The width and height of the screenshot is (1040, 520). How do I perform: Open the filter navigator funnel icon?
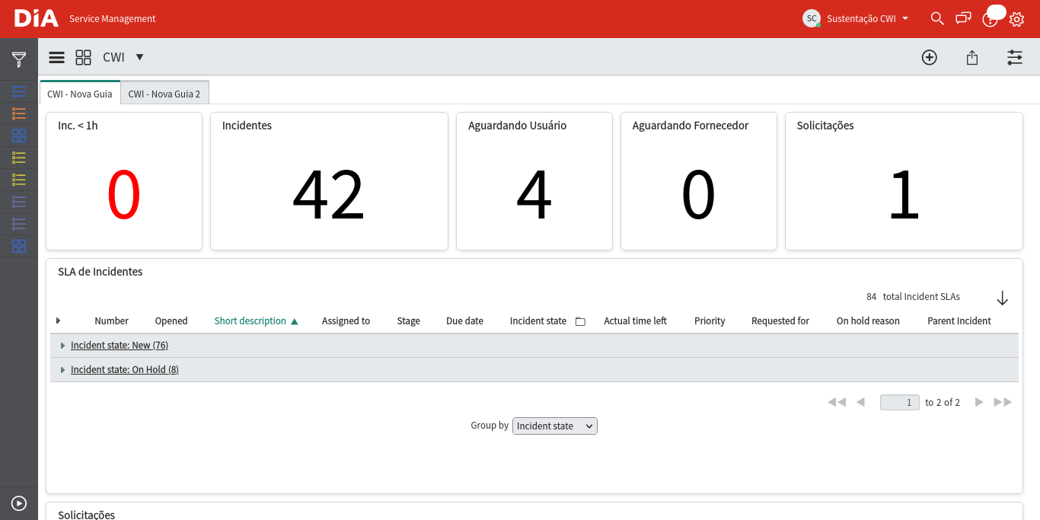click(x=19, y=59)
